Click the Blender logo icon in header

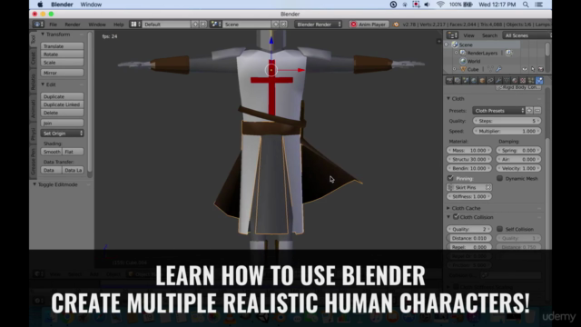click(x=396, y=25)
